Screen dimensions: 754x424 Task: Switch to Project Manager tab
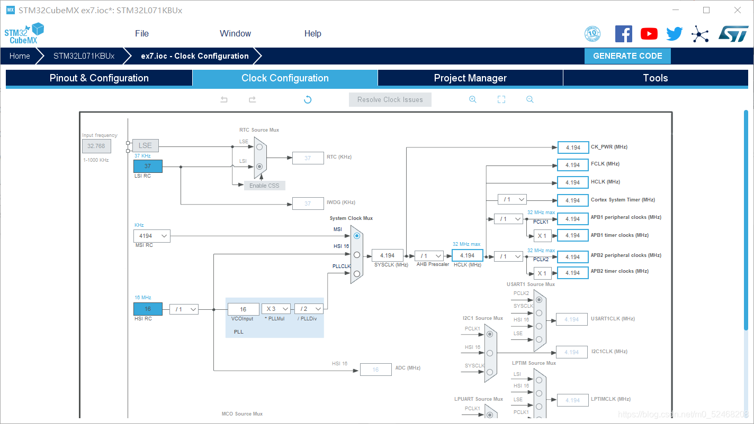pyautogui.click(x=470, y=78)
